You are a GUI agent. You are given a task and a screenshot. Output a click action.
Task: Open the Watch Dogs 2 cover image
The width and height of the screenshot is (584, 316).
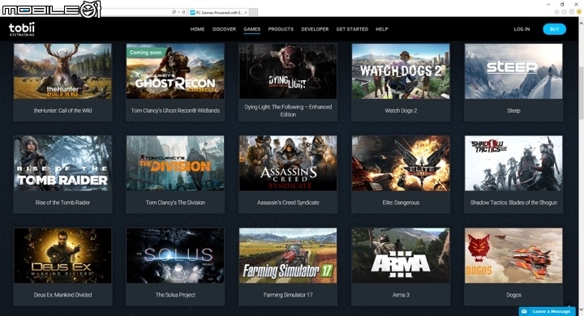tap(401, 71)
